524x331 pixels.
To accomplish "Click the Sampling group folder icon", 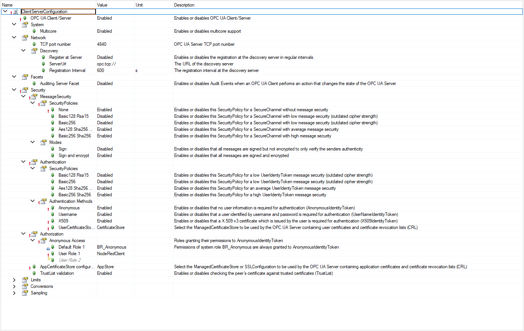I will pyautogui.click(x=25, y=293).
